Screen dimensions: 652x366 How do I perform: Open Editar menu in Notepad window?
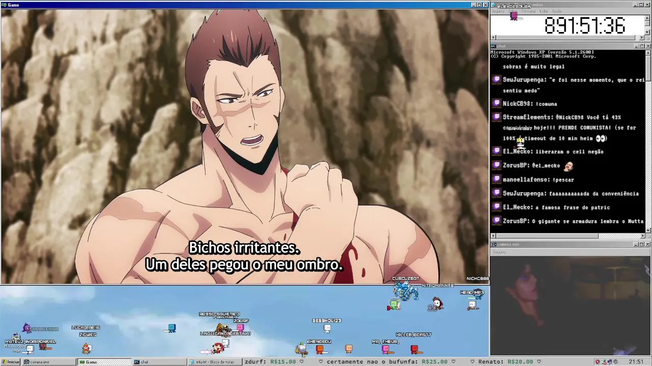[x=513, y=11]
